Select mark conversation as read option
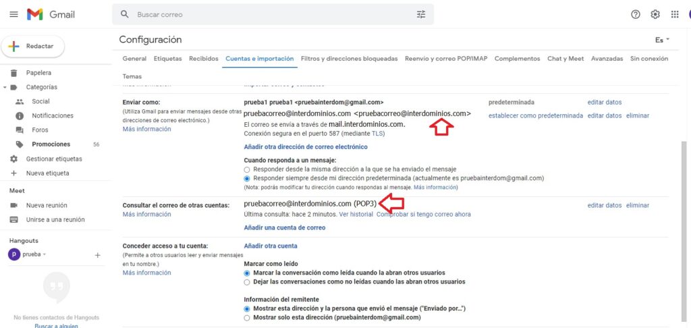The image size is (691, 328). 247,273
